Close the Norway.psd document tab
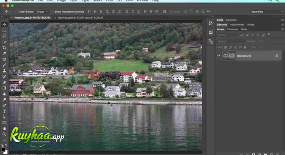 click(55, 18)
